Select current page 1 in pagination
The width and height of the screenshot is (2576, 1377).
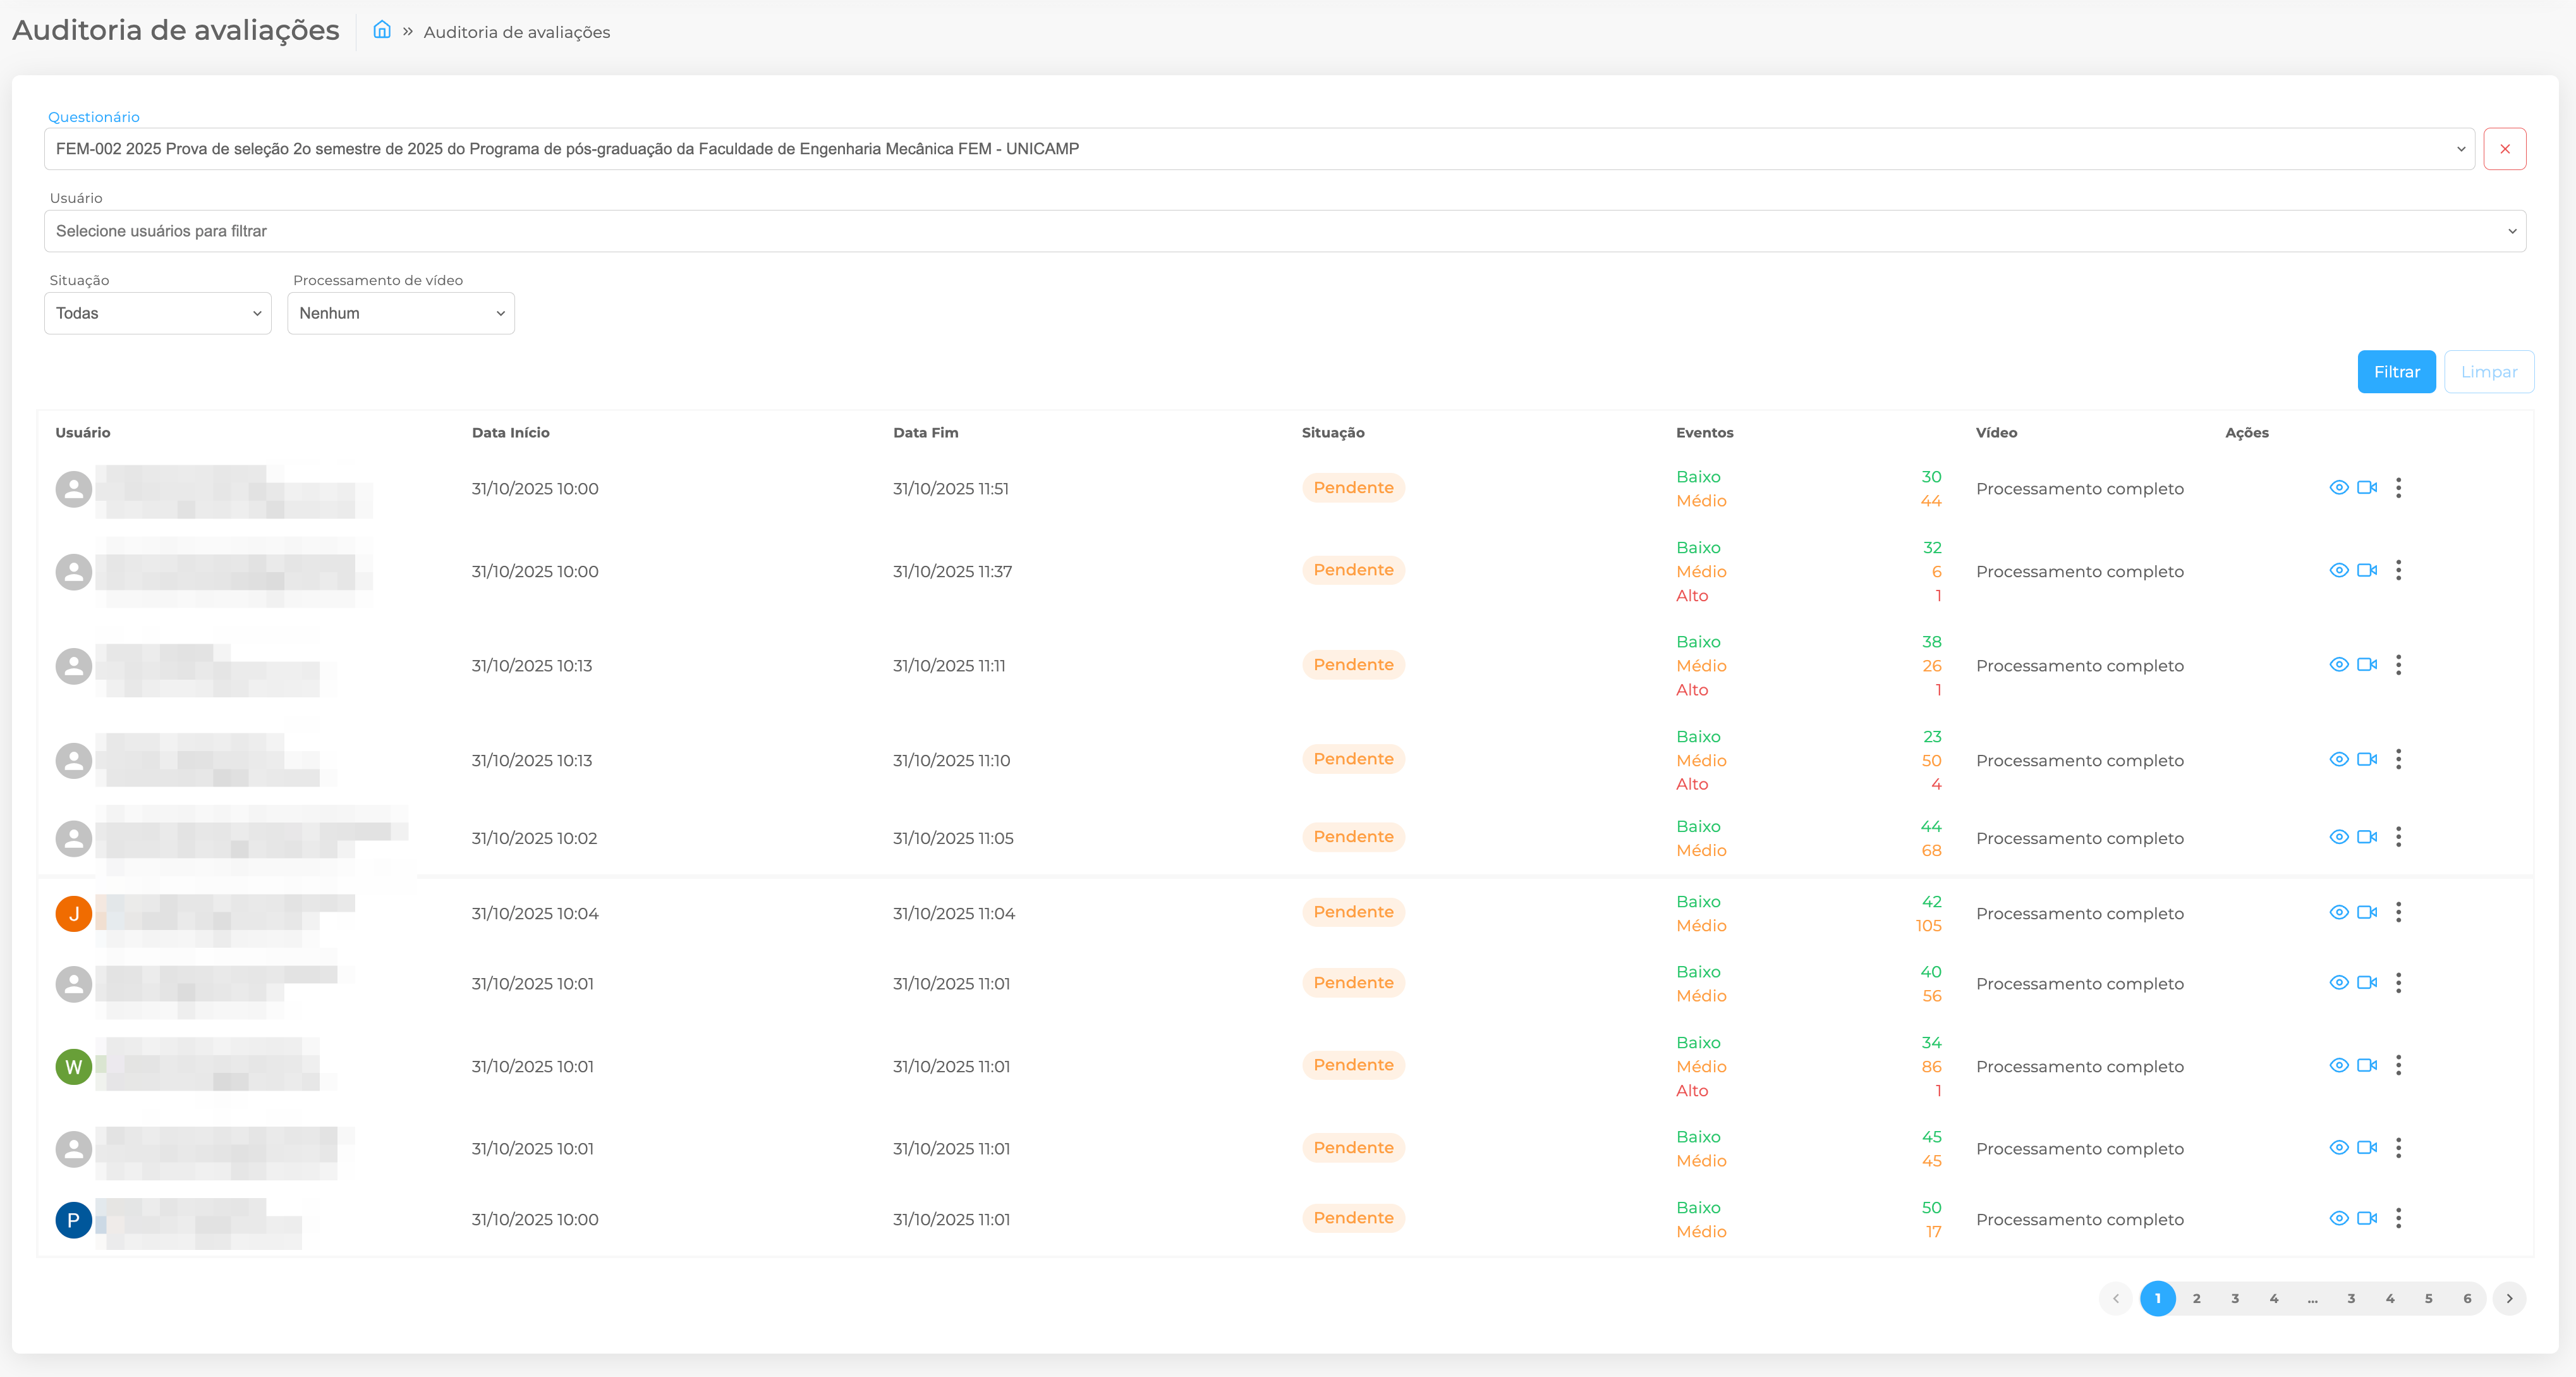(2157, 1299)
